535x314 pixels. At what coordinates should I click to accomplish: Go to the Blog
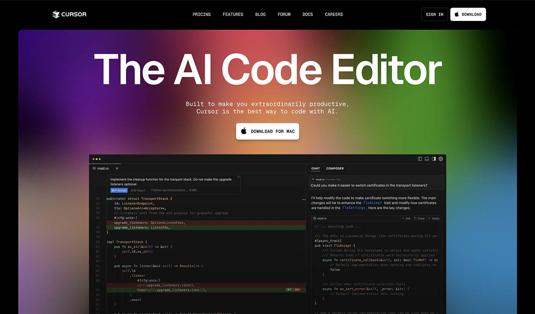coord(260,14)
